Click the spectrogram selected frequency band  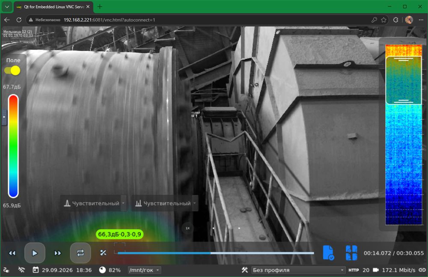click(404, 80)
